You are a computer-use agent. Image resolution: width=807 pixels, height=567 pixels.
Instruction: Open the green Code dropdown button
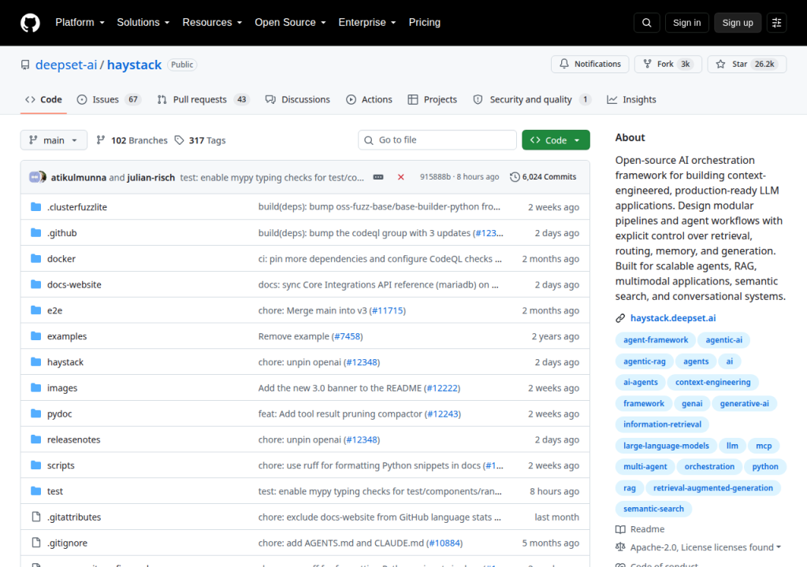tap(556, 140)
